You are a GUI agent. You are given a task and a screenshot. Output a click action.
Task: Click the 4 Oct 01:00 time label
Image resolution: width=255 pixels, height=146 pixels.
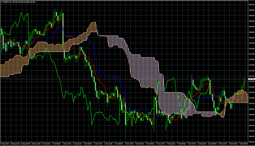140,144
